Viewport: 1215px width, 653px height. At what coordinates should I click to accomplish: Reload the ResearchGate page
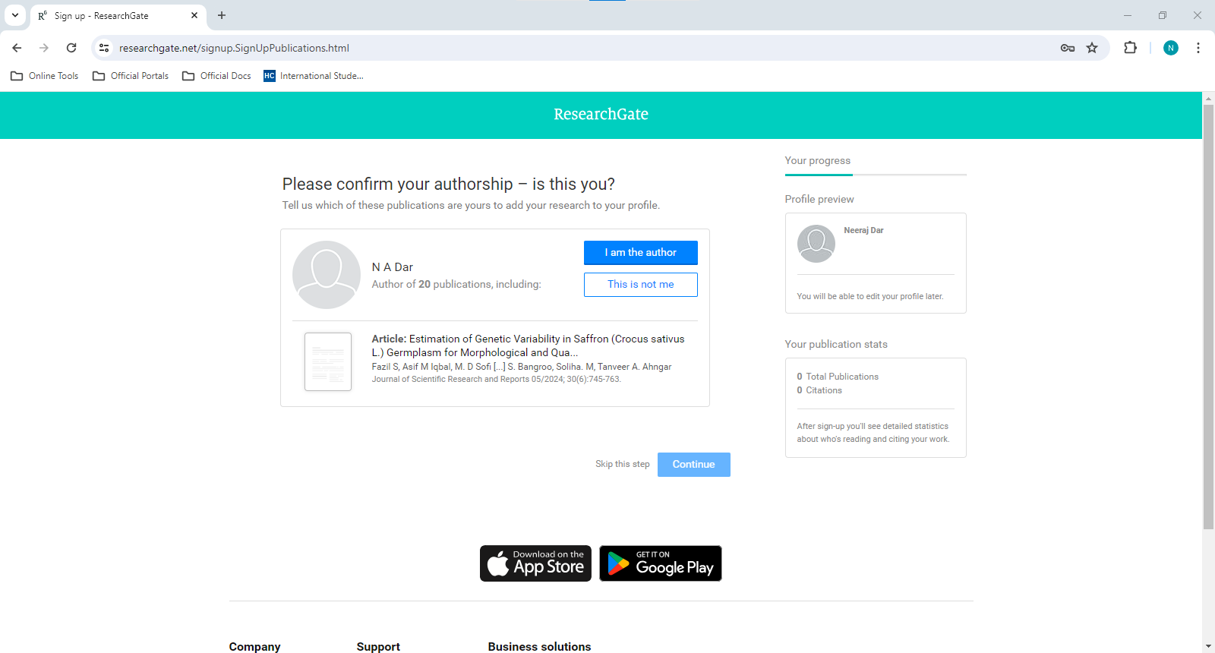coord(71,48)
